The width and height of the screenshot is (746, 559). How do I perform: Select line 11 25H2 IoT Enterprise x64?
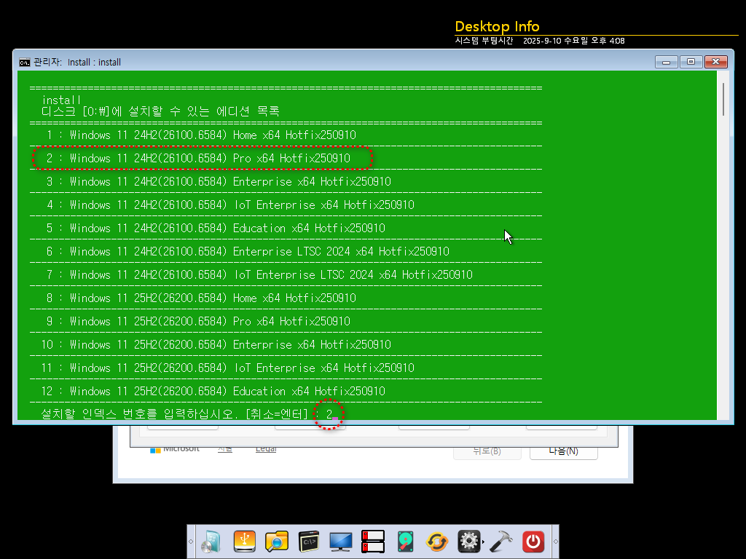point(228,368)
